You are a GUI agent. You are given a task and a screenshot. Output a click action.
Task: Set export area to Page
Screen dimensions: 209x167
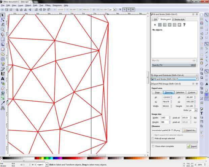157,93
